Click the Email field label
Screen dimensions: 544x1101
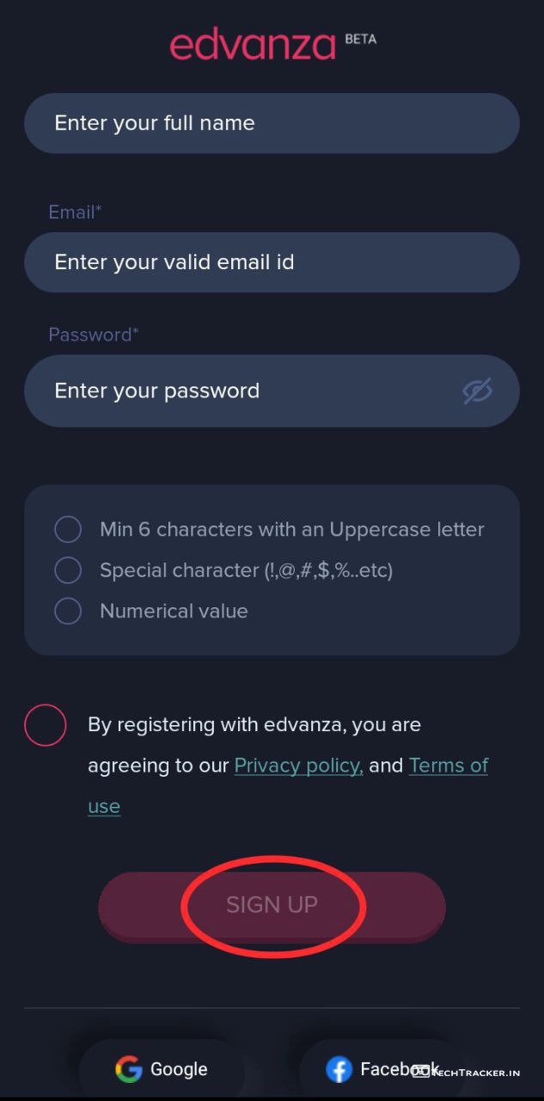(75, 212)
